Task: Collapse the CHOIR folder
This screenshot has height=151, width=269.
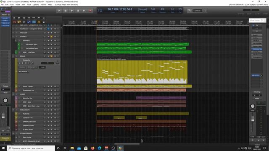Action: coord(16,94)
